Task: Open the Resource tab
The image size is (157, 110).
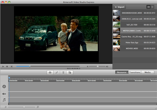Action: [122, 72]
